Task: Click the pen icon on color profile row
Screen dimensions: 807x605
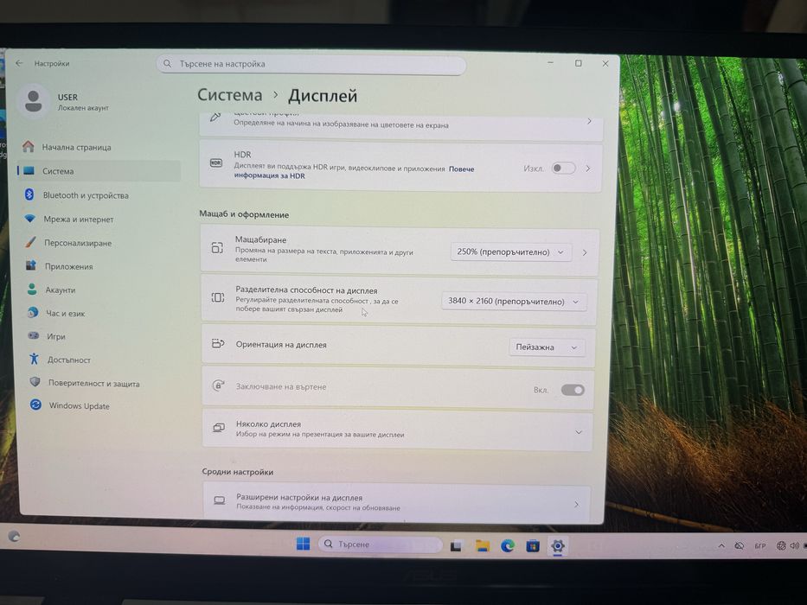Action: pyautogui.click(x=215, y=118)
